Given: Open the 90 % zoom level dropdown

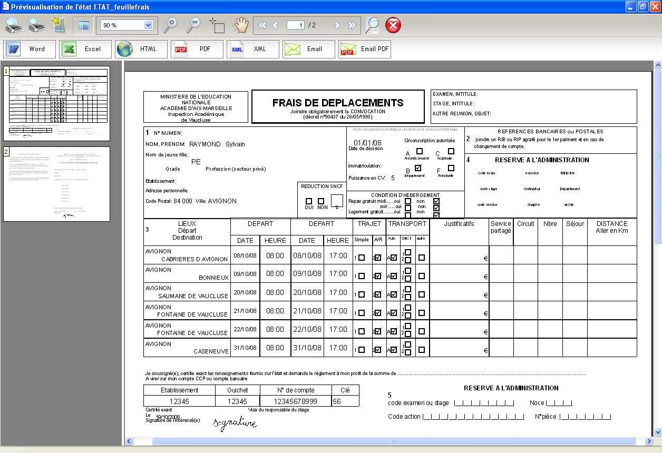Looking at the screenshot, I should tap(148, 25).
